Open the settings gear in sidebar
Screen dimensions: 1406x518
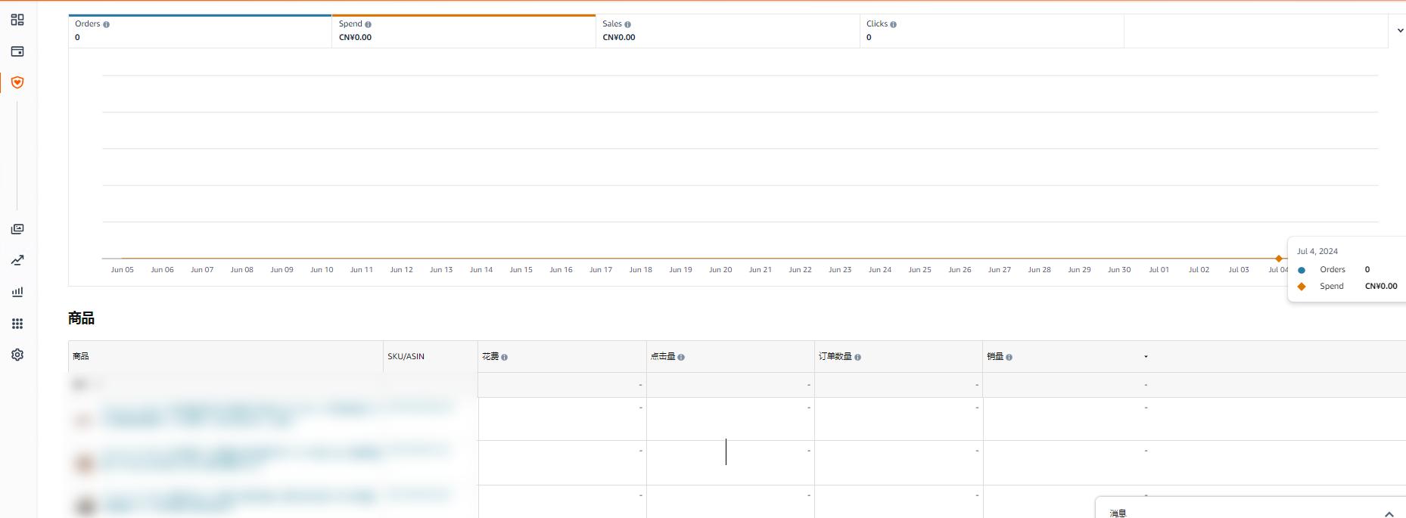17,355
